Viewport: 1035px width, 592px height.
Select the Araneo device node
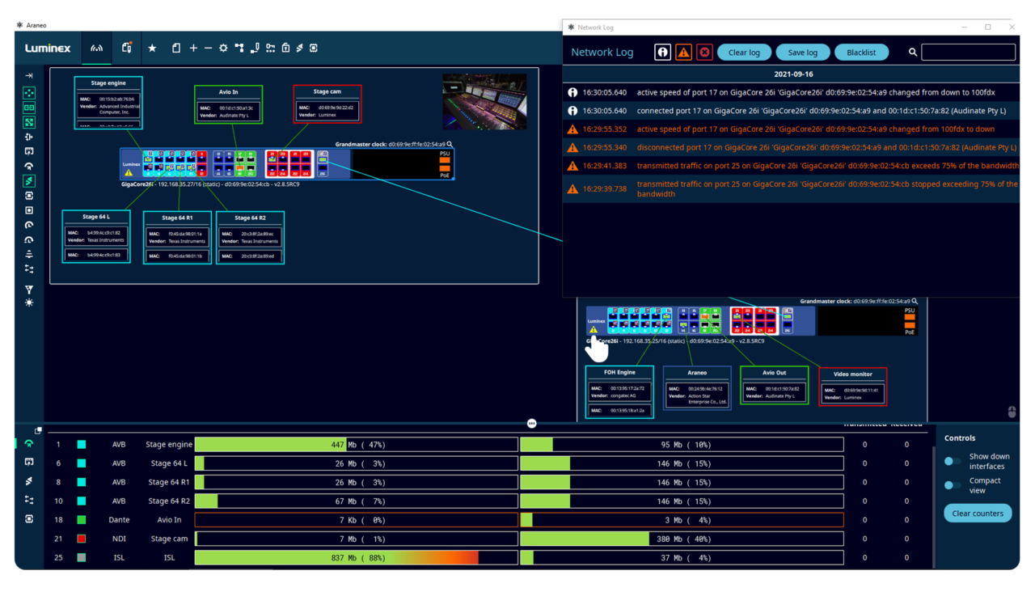point(697,388)
